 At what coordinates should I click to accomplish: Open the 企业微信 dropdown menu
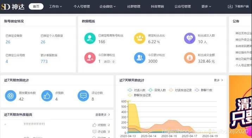pos(107,7)
